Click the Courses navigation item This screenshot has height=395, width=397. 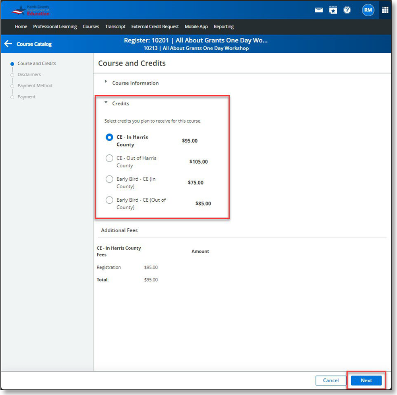[91, 27]
